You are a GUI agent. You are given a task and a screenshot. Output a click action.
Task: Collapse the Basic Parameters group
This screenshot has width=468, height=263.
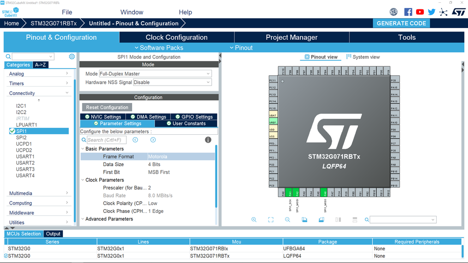click(82, 148)
